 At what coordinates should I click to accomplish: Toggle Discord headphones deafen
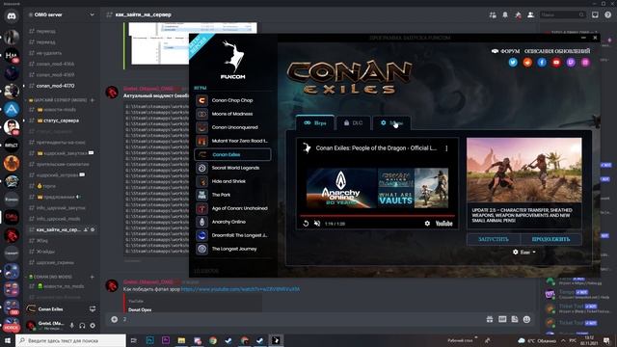click(x=82, y=326)
